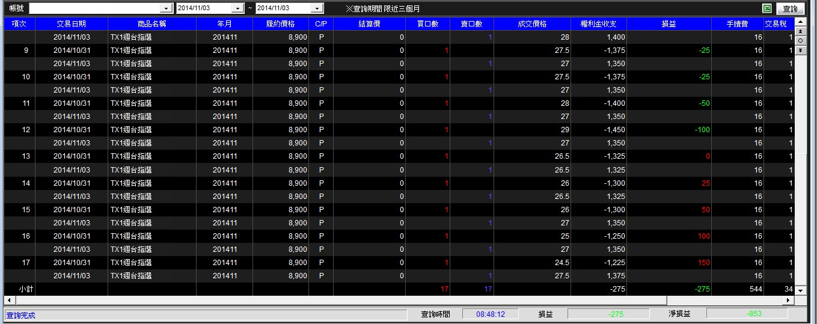This screenshot has height=324, width=817.
Task: Click the horizontal scrollbar's left arrow
Action: pyautogui.click(x=8, y=300)
